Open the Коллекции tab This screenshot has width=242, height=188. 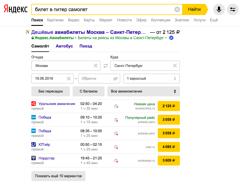[x=161, y=20]
